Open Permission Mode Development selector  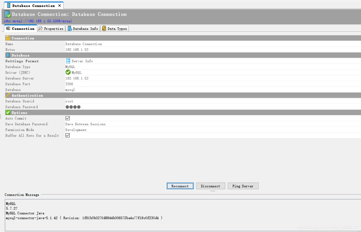pyautogui.click(x=213, y=130)
